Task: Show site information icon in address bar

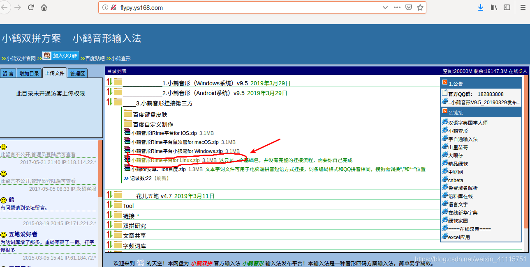Action: coord(105,7)
